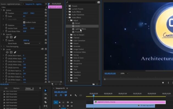Switch to the Markers tab

(16, 88)
